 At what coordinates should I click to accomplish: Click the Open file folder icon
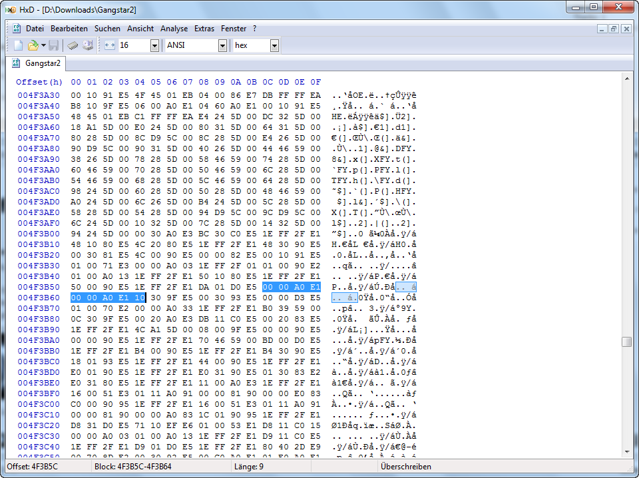[33, 45]
